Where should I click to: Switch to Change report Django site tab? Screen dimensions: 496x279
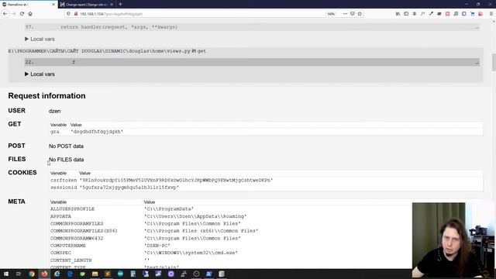coord(87,5)
